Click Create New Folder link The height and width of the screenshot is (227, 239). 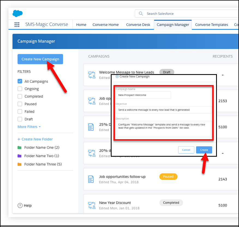(35, 139)
